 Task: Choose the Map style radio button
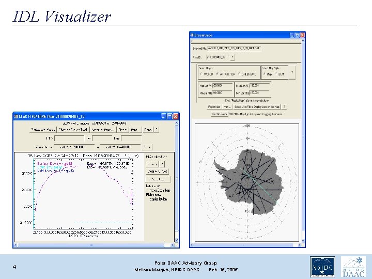click(x=265, y=74)
